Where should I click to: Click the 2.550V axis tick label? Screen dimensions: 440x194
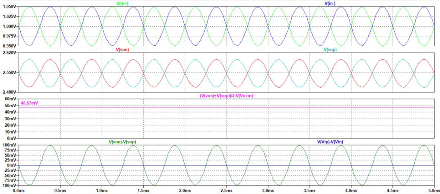[x=9, y=73]
